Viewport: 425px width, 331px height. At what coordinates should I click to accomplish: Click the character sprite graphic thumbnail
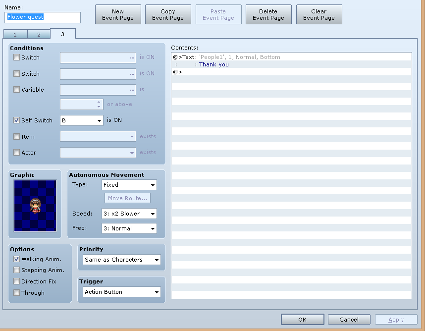pyautogui.click(x=35, y=206)
